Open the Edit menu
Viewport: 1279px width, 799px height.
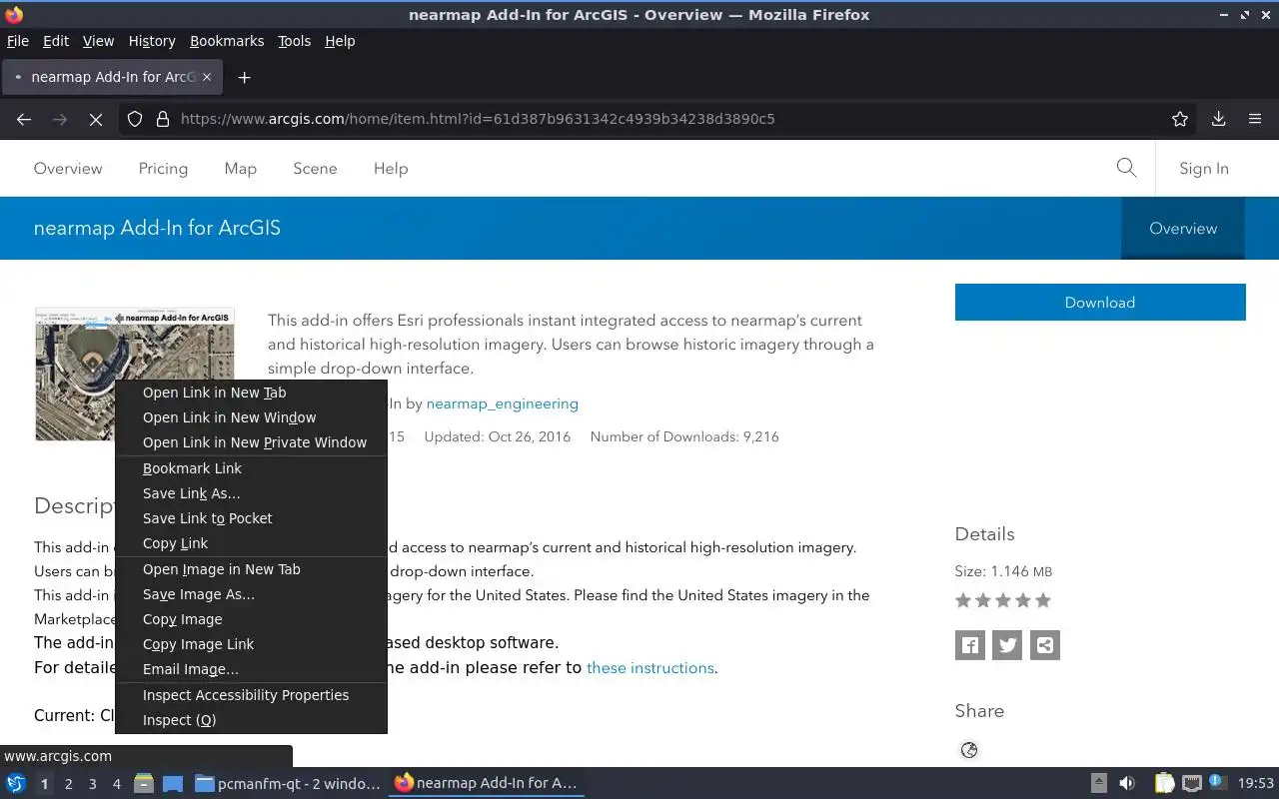tap(56, 41)
